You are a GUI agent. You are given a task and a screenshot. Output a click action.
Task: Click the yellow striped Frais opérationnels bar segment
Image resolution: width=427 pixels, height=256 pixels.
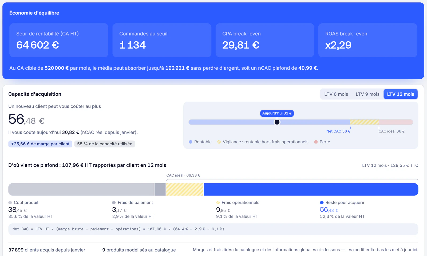(185, 189)
